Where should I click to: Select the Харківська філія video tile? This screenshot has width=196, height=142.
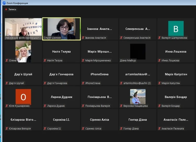23,28
